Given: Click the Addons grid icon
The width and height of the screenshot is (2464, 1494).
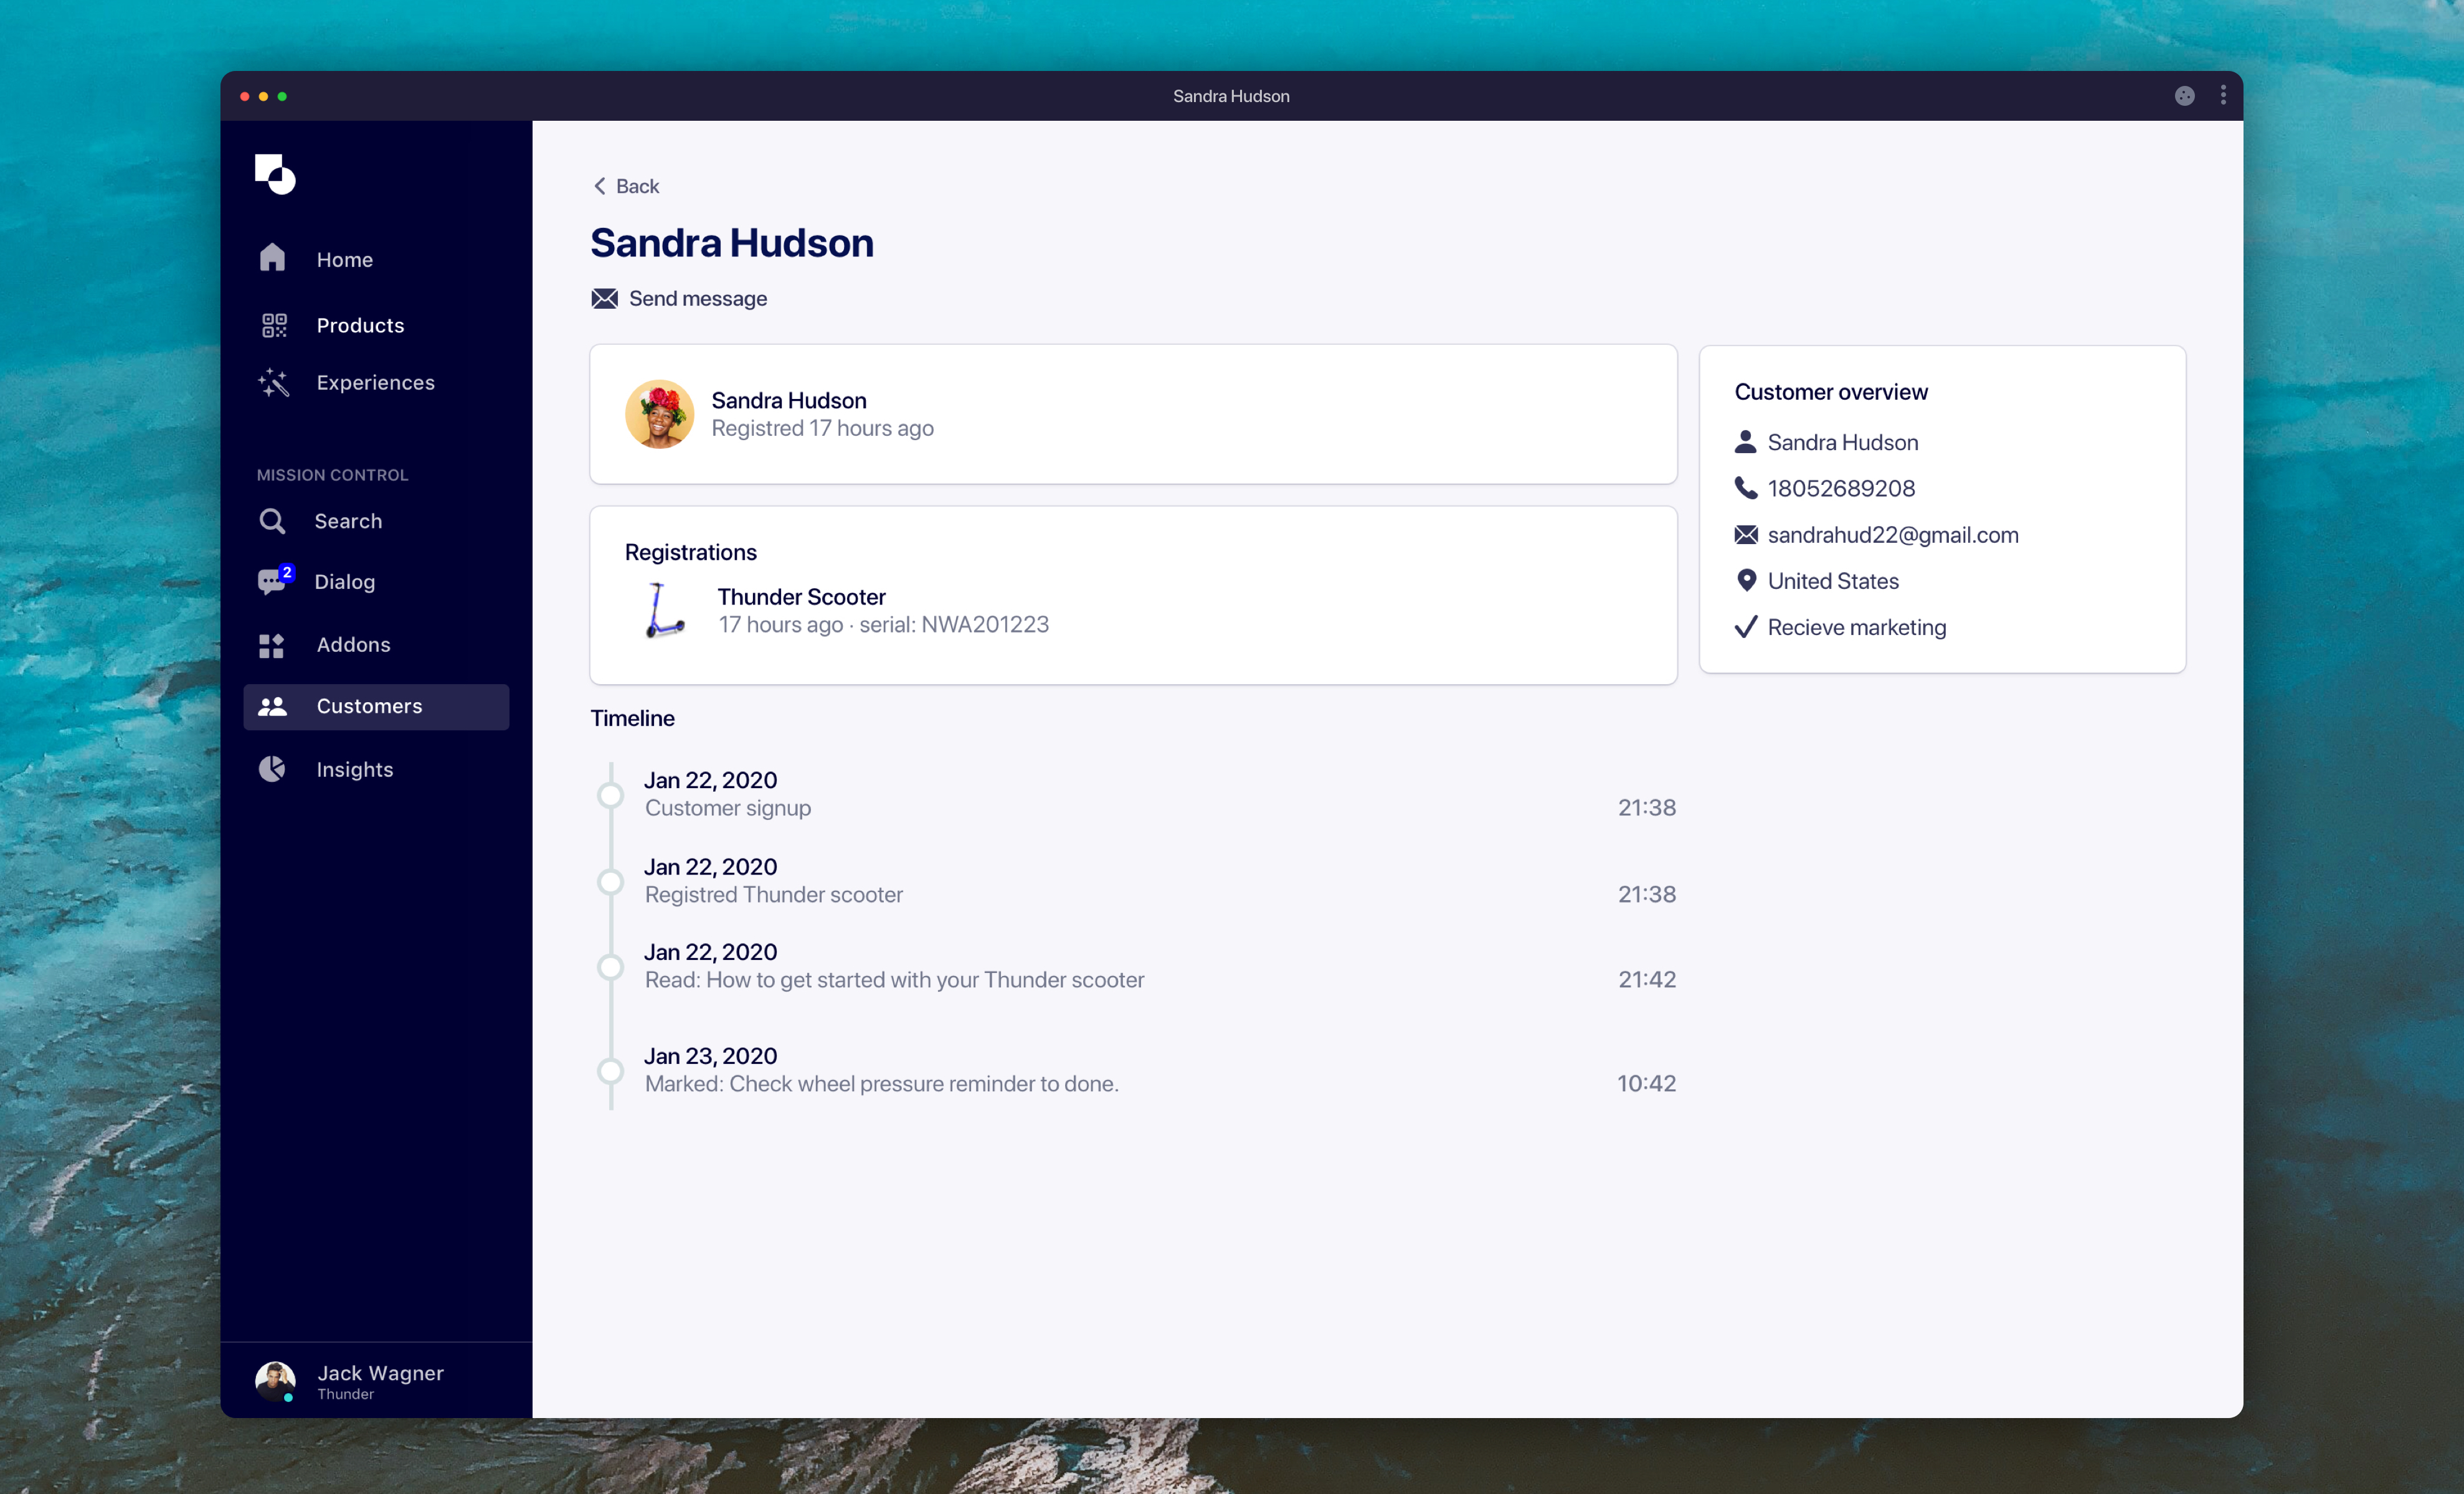Looking at the screenshot, I should pos(272,644).
